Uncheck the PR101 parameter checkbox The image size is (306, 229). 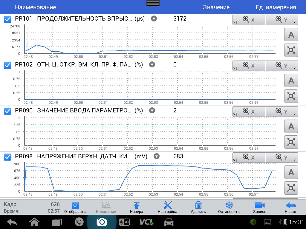point(7,19)
